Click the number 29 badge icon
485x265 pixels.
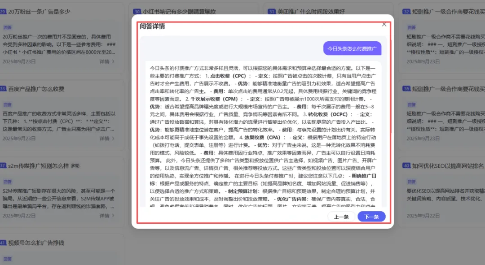[3, 11]
